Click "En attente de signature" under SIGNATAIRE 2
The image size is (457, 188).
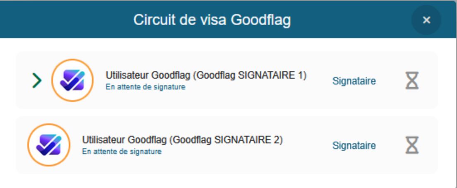click(x=122, y=152)
